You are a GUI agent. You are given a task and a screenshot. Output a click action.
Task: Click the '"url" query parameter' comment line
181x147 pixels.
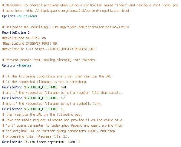[x=62, y=125]
